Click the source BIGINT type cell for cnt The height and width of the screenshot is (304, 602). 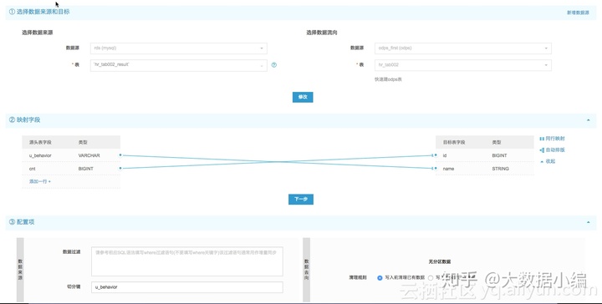click(85, 169)
